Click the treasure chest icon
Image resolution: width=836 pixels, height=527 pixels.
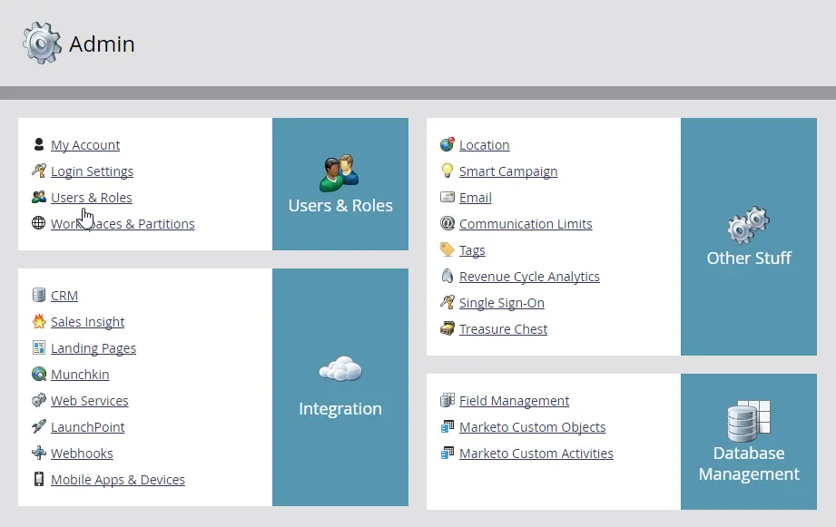click(x=447, y=328)
